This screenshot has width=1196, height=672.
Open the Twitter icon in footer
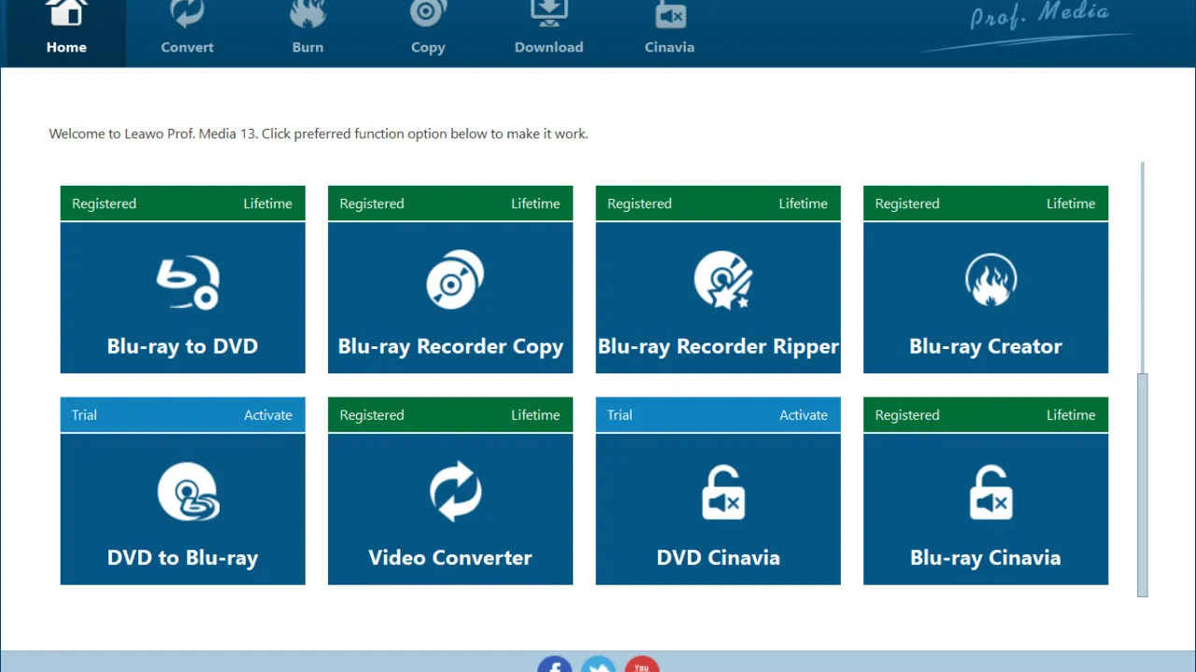[598, 664]
